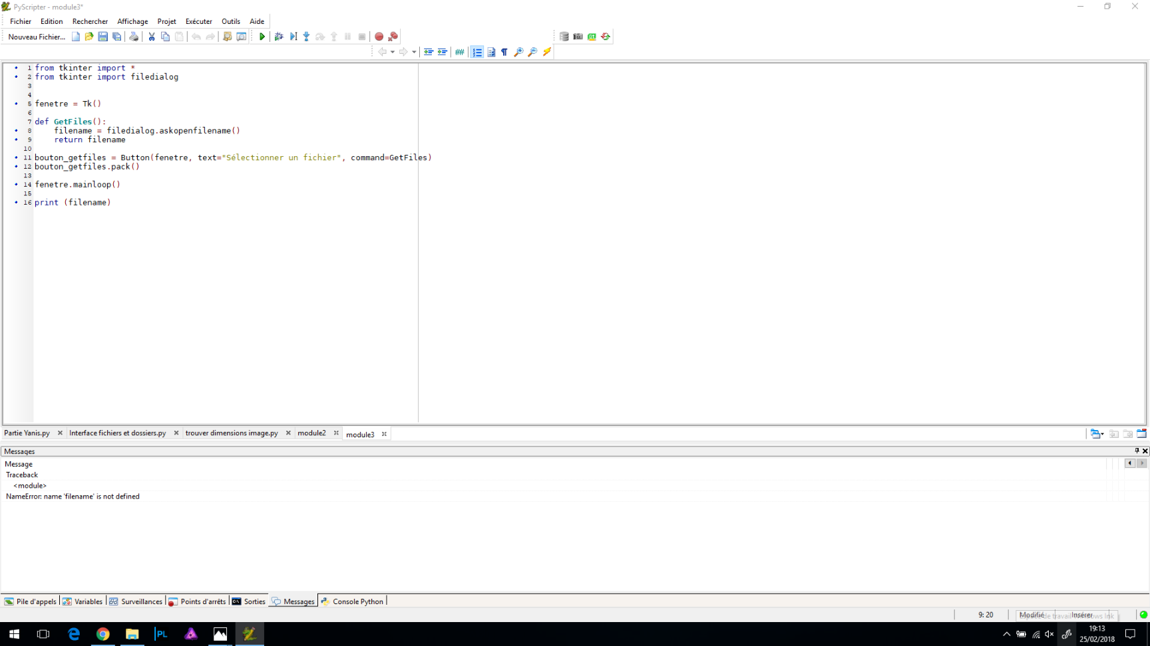The height and width of the screenshot is (646, 1150).
Task: Open the Variables panel
Action: [83, 601]
